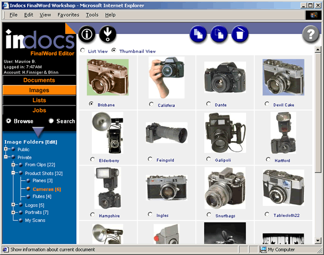
Task: Click the first blue documents icon
Action: [198, 34]
